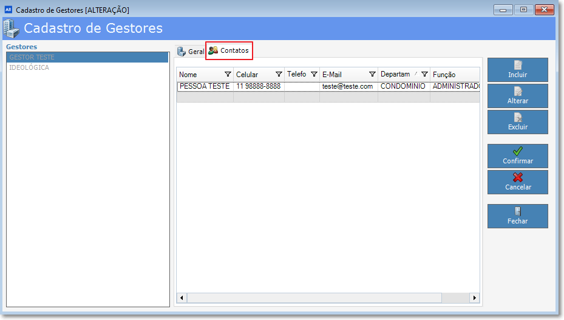The image size is (564, 320).
Task: Click the green Confirmar checkmark icon
Action: pos(517,151)
